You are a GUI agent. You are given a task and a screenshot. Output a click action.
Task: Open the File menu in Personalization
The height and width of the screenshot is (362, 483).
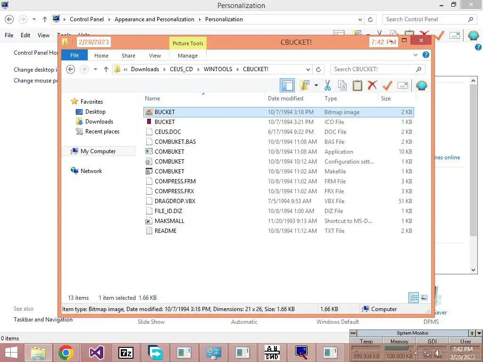[x=9, y=35]
